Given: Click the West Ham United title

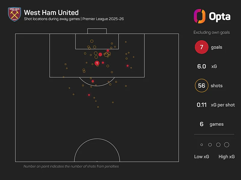Looking at the screenshot, I should (51, 13).
